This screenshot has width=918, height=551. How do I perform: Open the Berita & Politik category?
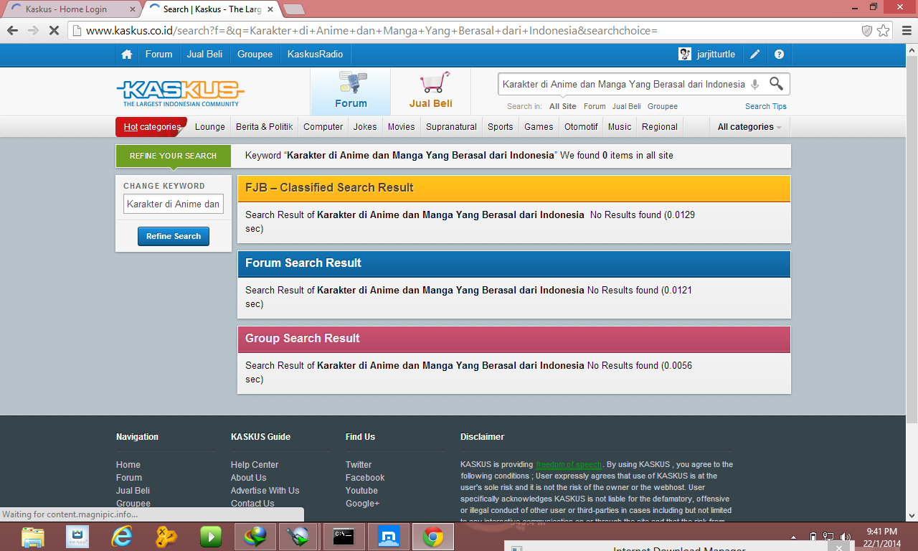[264, 127]
